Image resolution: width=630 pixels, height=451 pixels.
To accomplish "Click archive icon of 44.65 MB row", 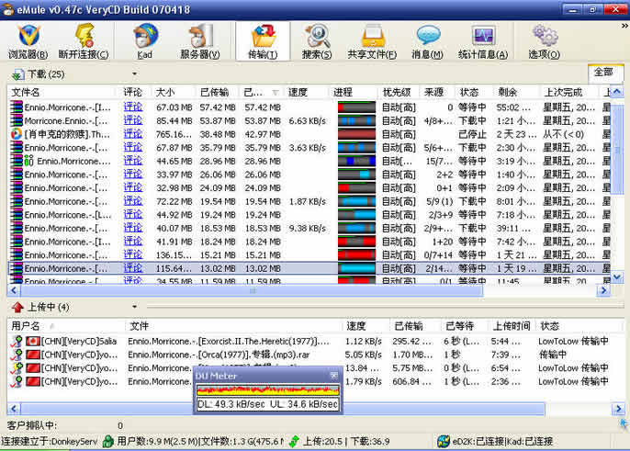I will click(x=17, y=161).
